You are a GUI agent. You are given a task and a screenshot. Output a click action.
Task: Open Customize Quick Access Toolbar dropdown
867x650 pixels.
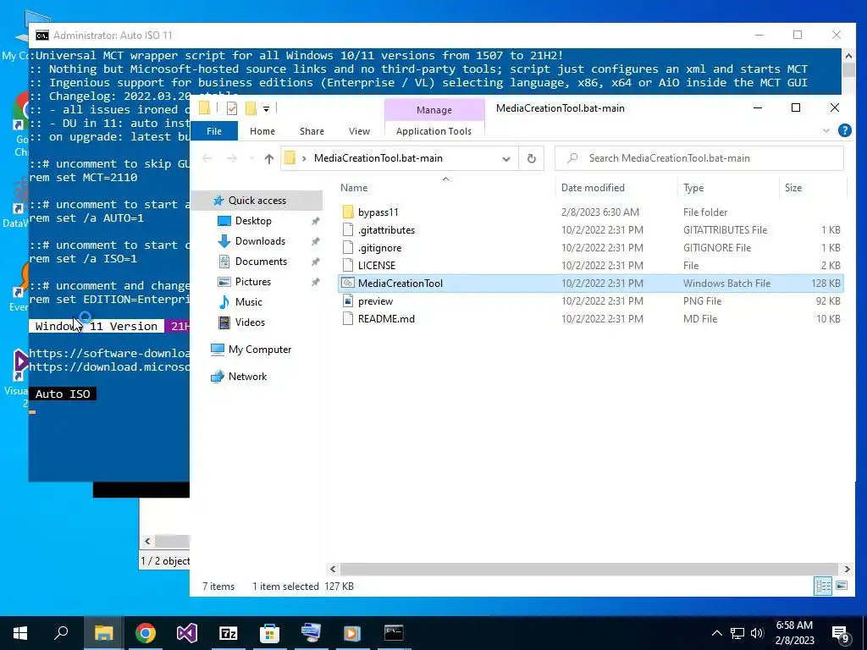click(266, 109)
